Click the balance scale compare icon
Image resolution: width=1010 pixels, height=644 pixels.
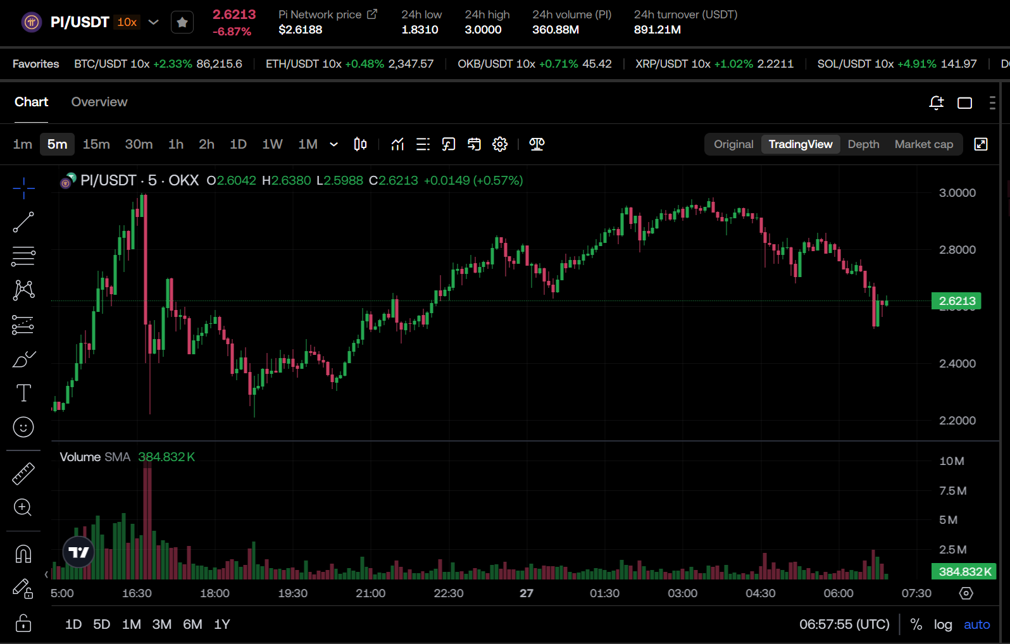(x=537, y=144)
